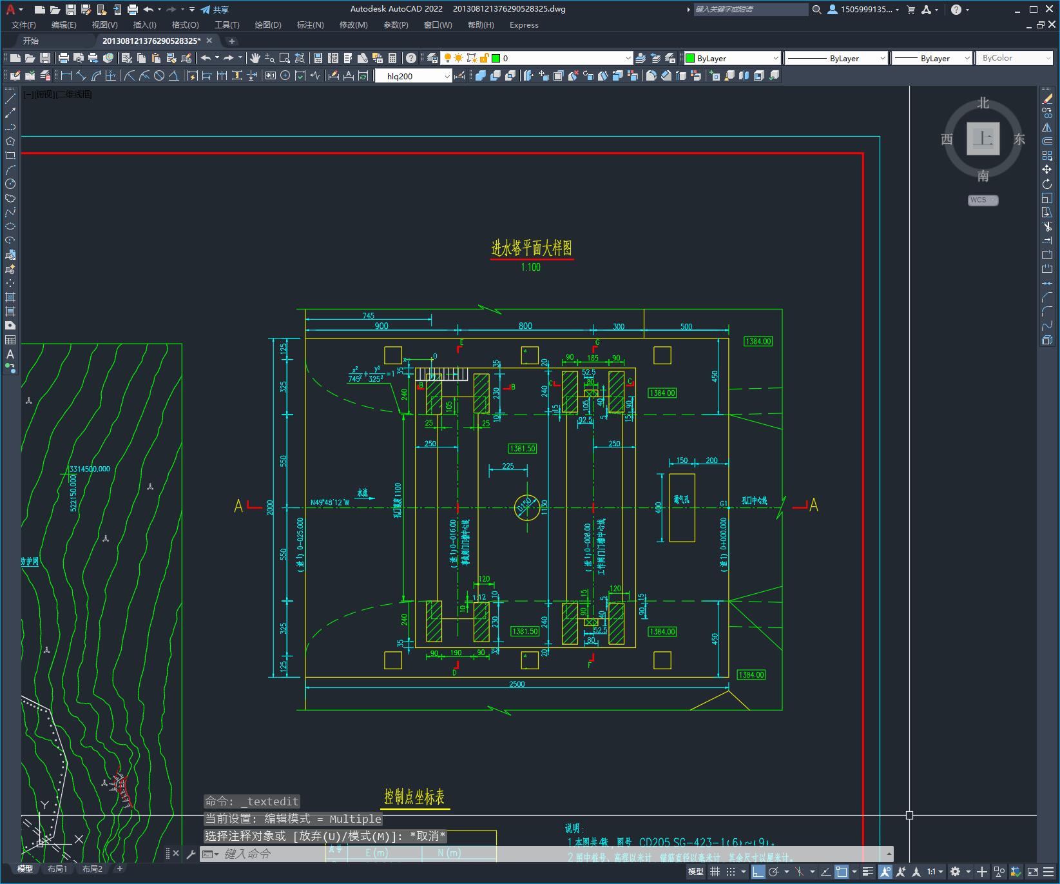This screenshot has width=1060, height=884.
Task: Select the Aligned dimension tool
Action: [x=81, y=75]
